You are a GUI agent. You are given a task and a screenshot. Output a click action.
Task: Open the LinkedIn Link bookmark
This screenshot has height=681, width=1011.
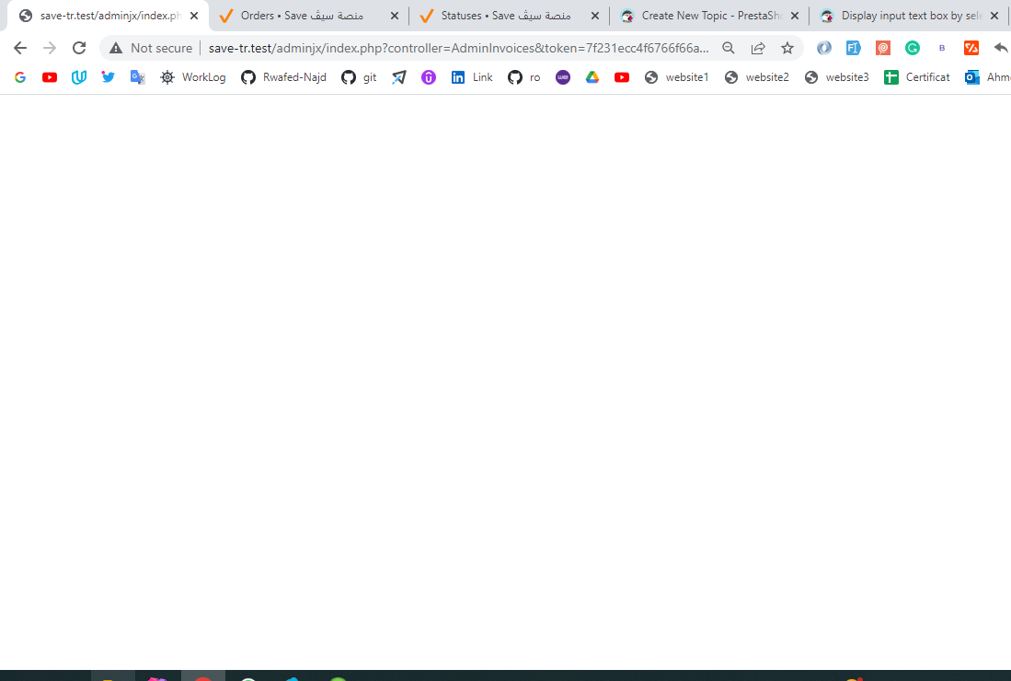[472, 77]
